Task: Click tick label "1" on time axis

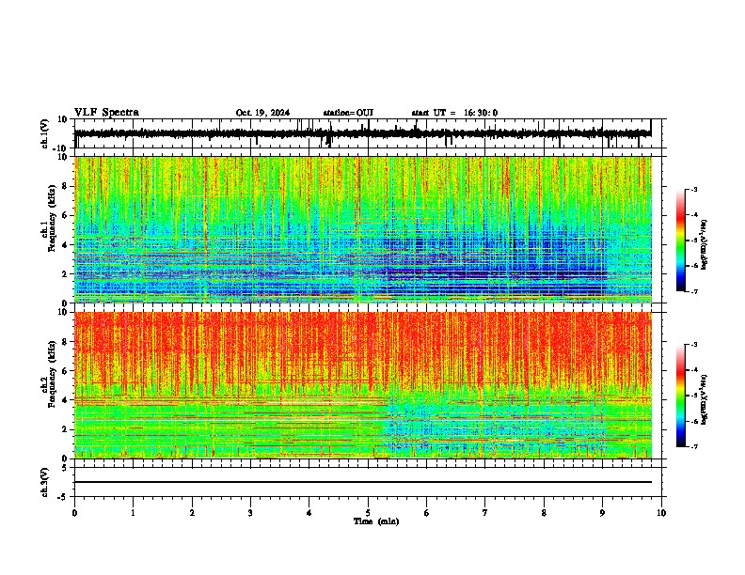Action: click(133, 513)
